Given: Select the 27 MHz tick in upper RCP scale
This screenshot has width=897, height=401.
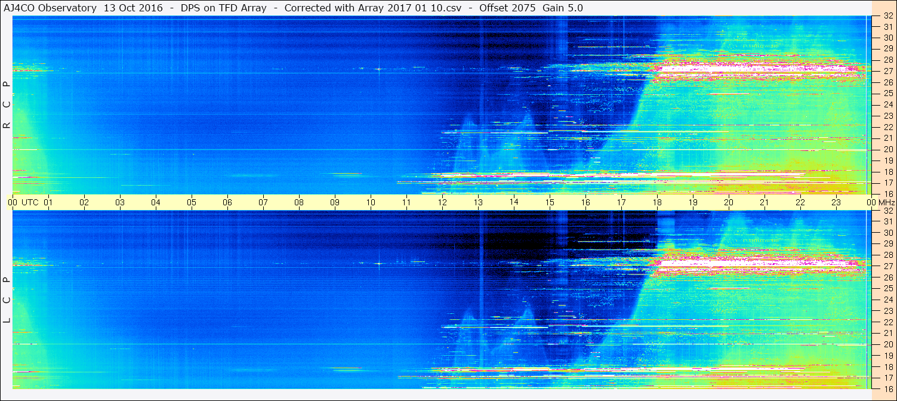Looking at the screenshot, I should (888, 71).
